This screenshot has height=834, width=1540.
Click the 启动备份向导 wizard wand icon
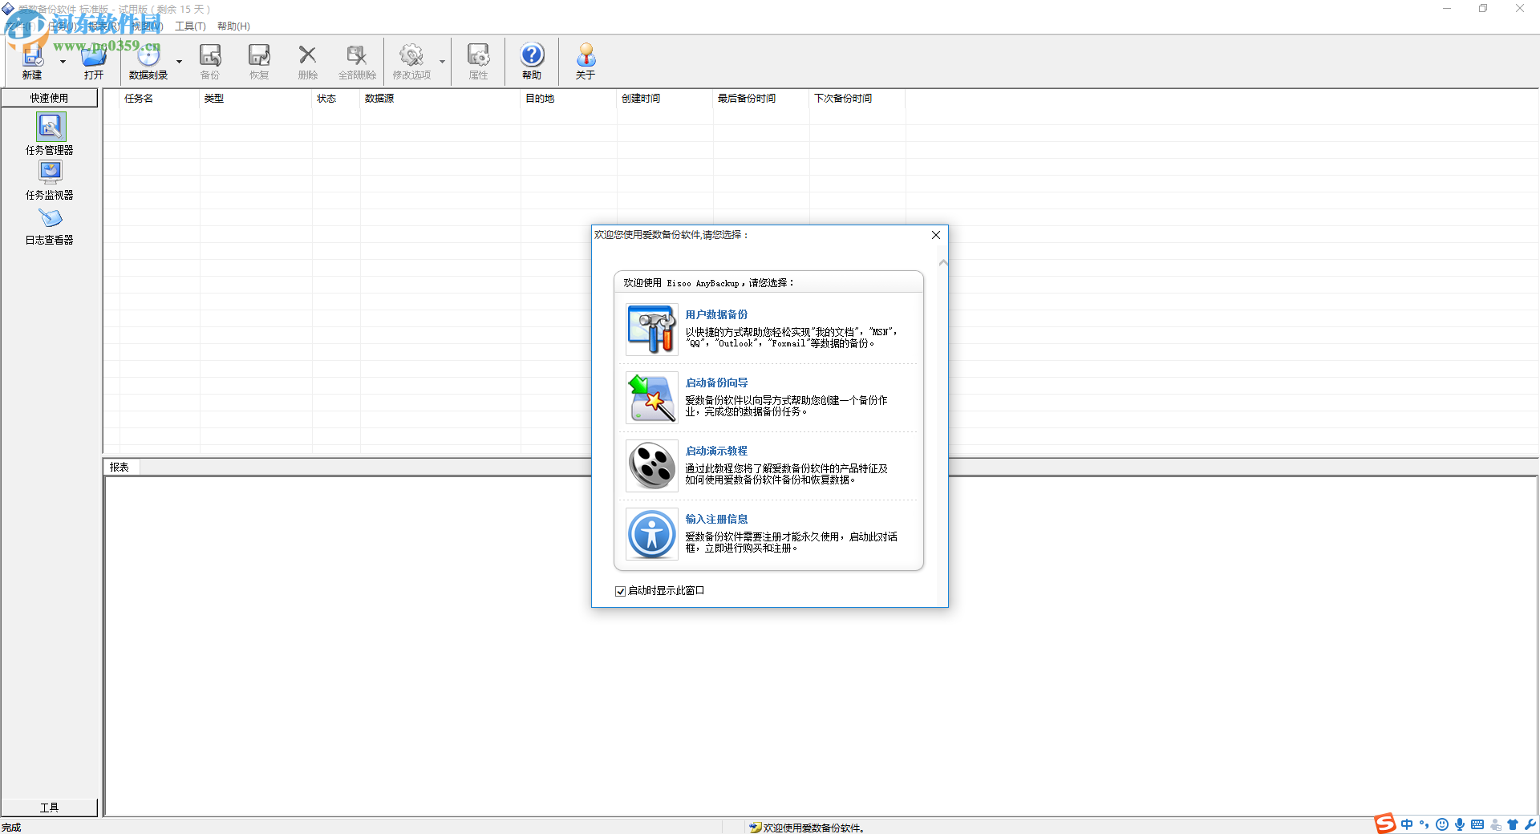[652, 398]
